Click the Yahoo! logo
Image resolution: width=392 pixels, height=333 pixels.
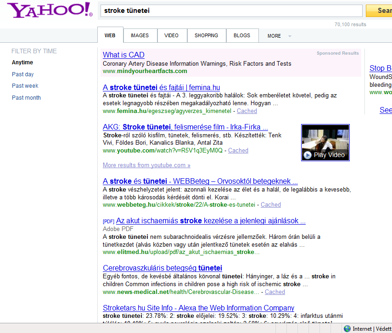[x=50, y=10]
